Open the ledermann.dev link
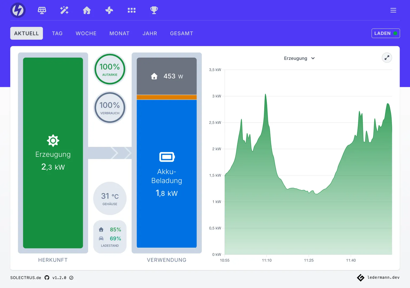 (383, 278)
